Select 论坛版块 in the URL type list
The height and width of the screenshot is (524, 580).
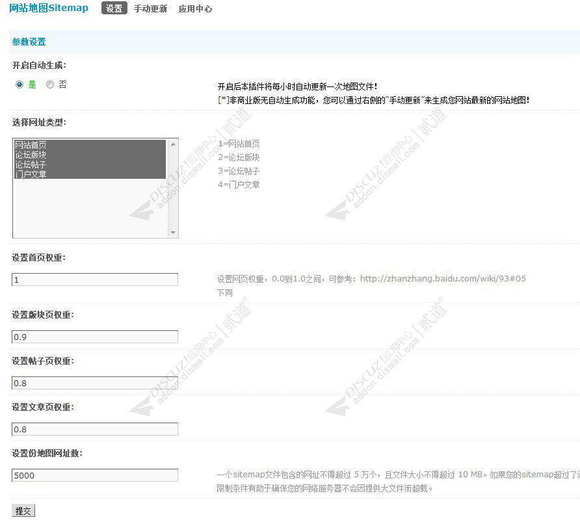[90, 155]
